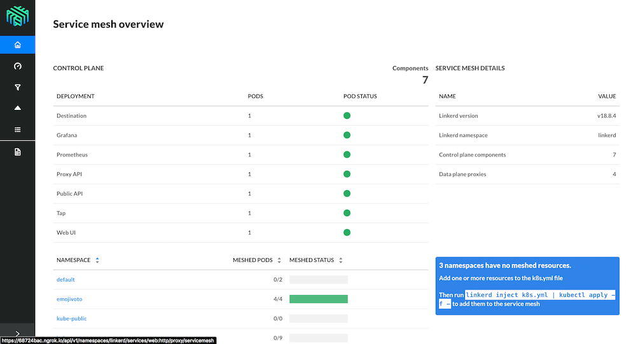636x344 pixels.
Task: Click the green status dot for Web UI
Action: pyautogui.click(x=347, y=233)
